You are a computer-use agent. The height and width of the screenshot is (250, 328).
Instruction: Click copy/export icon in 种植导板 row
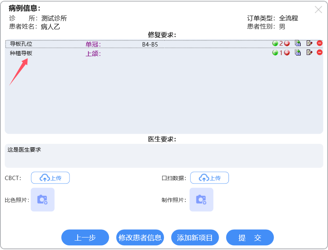click(298, 53)
